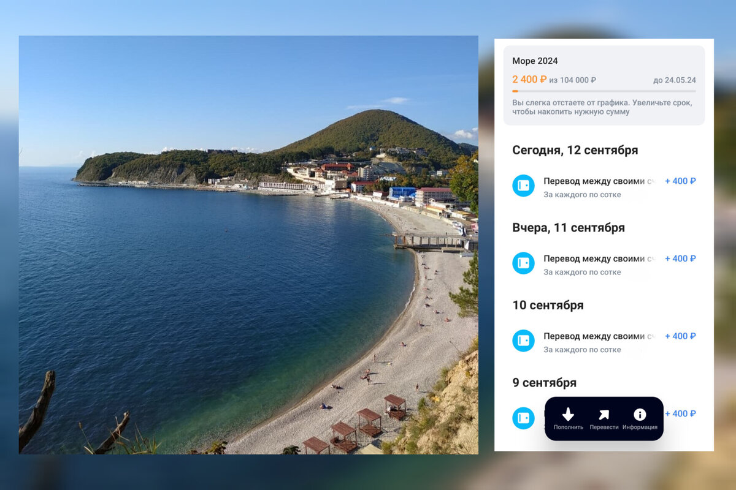Click the Море 2024 title text
Screen dimensions: 736x490
coord(535,61)
